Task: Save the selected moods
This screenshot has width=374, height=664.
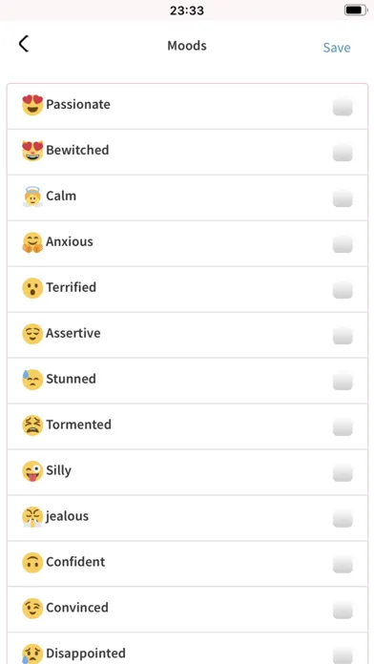Action: [337, 48]
